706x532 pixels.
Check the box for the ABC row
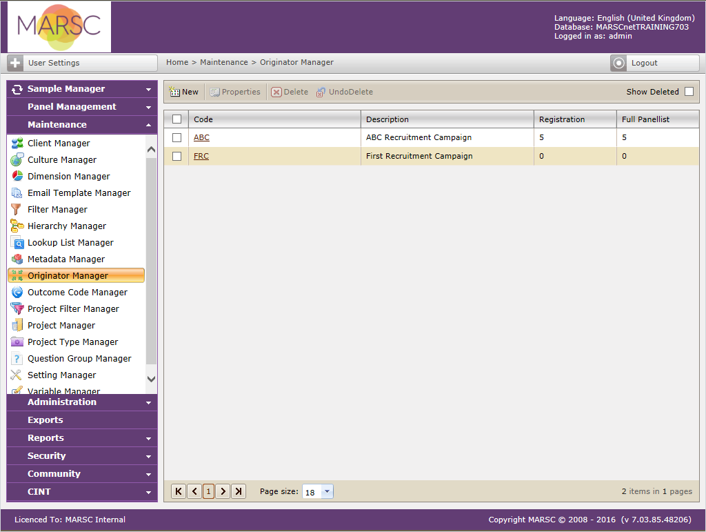click(x=177, y=137)
